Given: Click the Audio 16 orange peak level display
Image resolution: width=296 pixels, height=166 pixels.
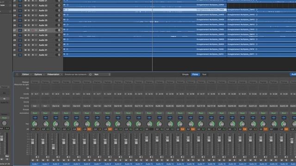Looking at the screenshot, I should point(193,129).
